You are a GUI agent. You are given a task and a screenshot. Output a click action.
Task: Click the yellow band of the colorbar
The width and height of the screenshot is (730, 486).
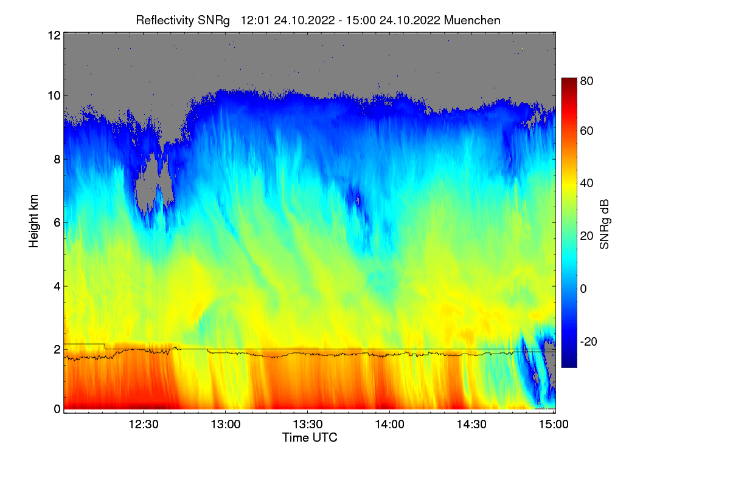coord(568,183)
